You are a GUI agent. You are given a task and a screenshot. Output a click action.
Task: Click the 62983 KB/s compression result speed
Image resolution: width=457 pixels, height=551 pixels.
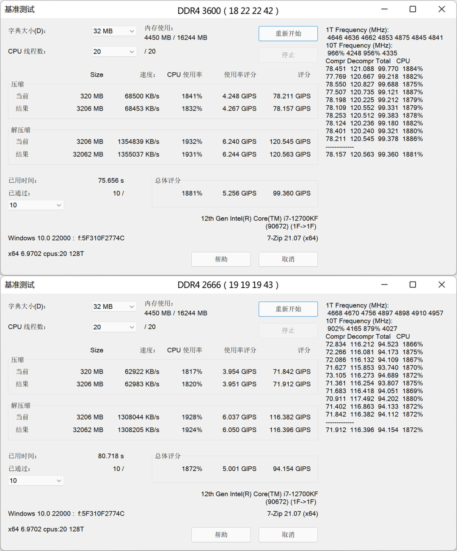click(x=142, y=384)
